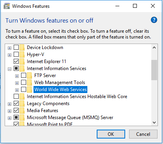Check the Web Management Tools checkbox

23,83
